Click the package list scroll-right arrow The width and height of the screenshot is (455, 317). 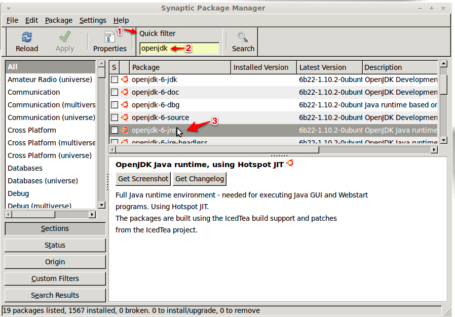click(434, 150)
